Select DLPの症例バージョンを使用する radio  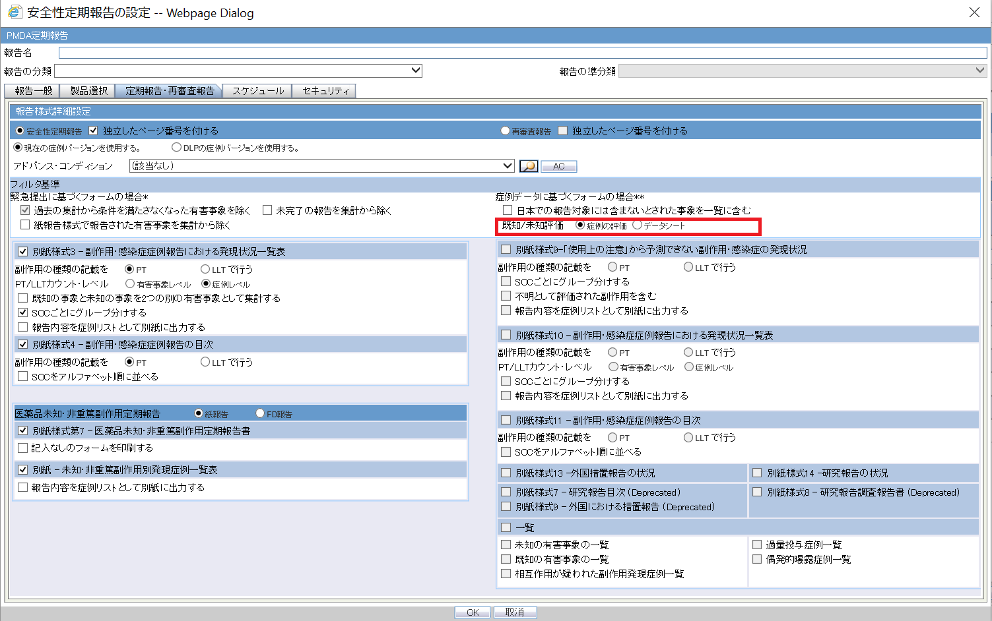click(176, 148)
